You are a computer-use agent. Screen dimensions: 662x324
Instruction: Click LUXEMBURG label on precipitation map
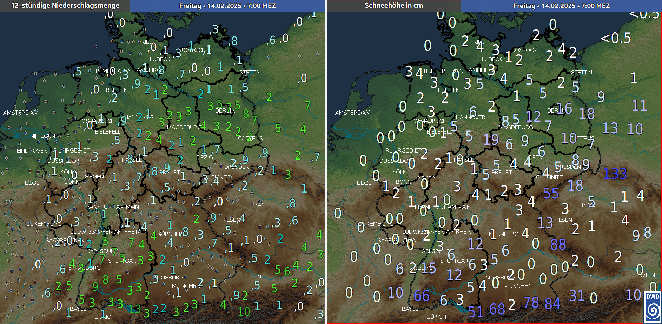pyautogui.click(x=44, y=223)
